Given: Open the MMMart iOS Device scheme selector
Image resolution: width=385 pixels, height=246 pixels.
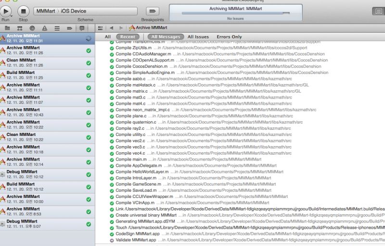Looking at the screenshot, I should 86,11.
